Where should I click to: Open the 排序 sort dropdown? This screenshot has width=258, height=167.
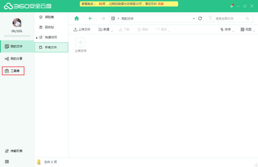(227, 29)
